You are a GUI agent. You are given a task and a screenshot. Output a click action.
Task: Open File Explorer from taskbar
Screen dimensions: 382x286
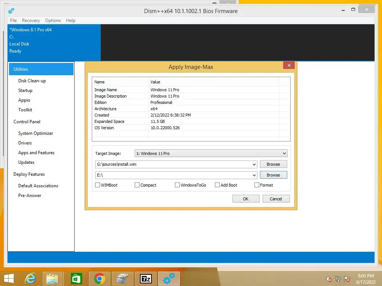pos(52,279)
